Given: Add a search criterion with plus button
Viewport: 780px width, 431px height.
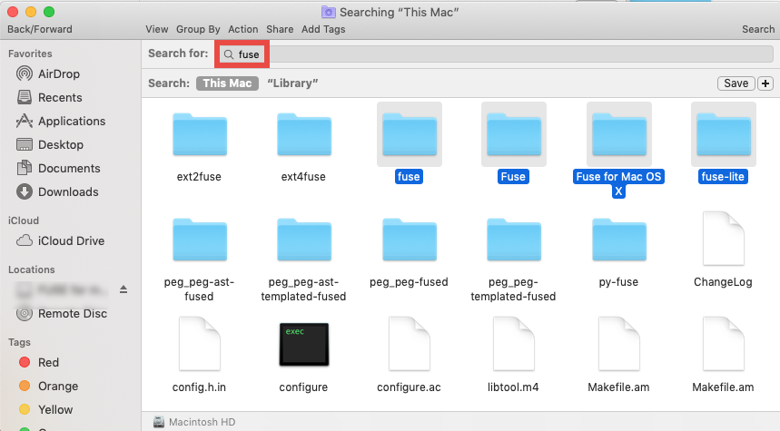Looking at the screenshot, I should point(765,83).
